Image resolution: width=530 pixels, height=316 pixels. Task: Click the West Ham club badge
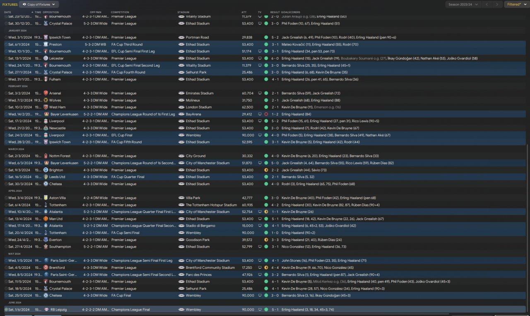(x=46, y=107)
